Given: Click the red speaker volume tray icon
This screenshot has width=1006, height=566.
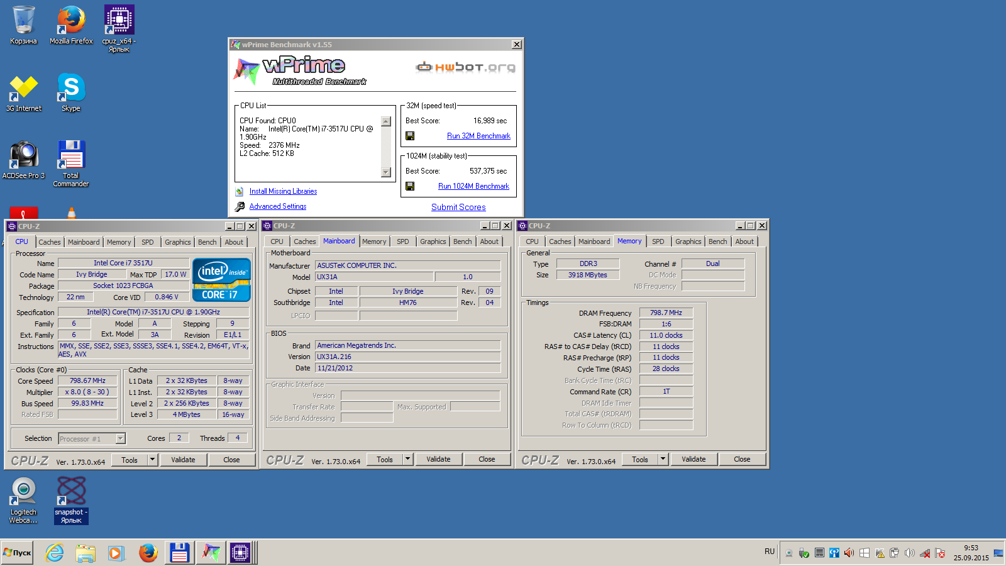Looking at the screenshot, I should tap(849, 553).
